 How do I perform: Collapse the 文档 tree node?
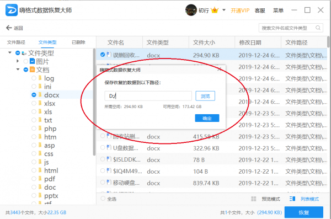coord(18,70)
